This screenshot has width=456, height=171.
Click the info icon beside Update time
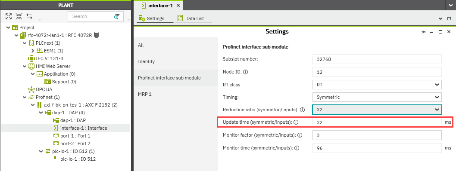click(x=296, y=122)
